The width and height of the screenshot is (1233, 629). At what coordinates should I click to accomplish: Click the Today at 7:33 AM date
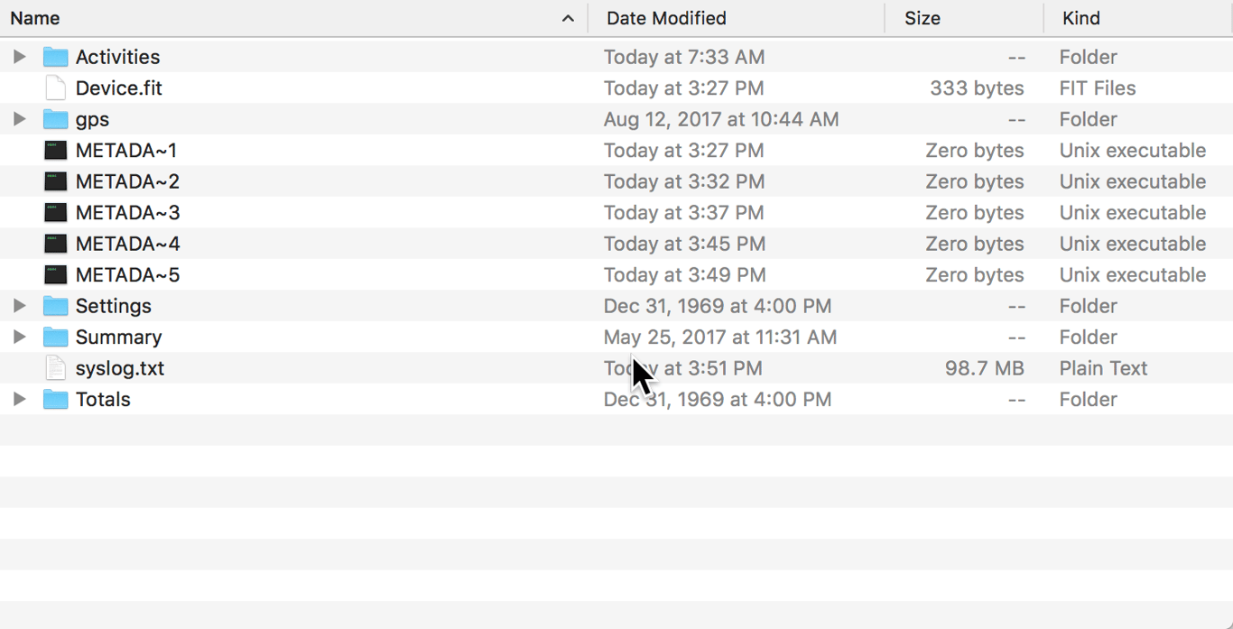click(x=684, y=57)
